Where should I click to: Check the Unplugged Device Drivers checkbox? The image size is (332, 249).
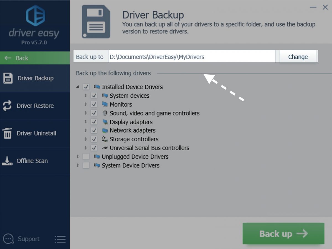pos(86,157)
